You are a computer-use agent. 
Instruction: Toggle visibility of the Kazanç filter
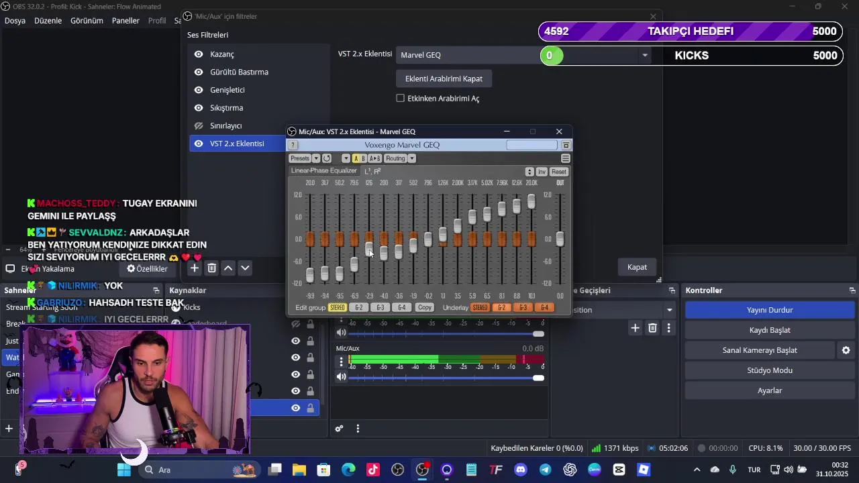click(199, 54)
